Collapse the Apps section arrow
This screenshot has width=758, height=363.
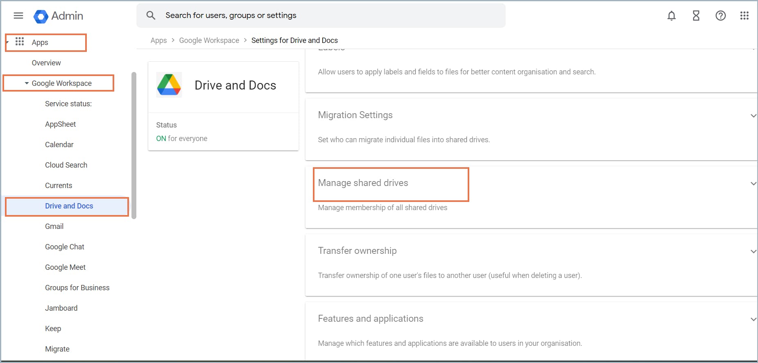click(x=7, y=42)
